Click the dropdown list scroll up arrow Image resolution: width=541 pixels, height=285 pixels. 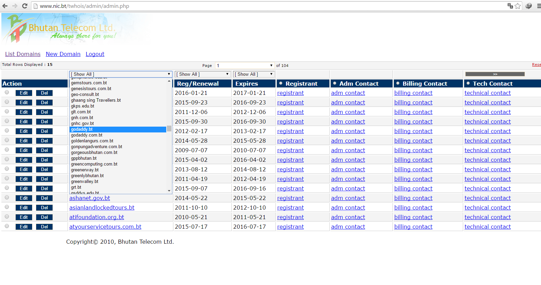click(169, 81)
